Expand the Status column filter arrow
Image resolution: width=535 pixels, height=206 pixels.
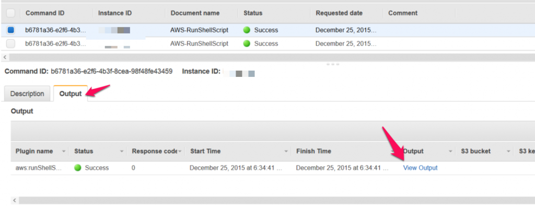[x=122, y=151]
